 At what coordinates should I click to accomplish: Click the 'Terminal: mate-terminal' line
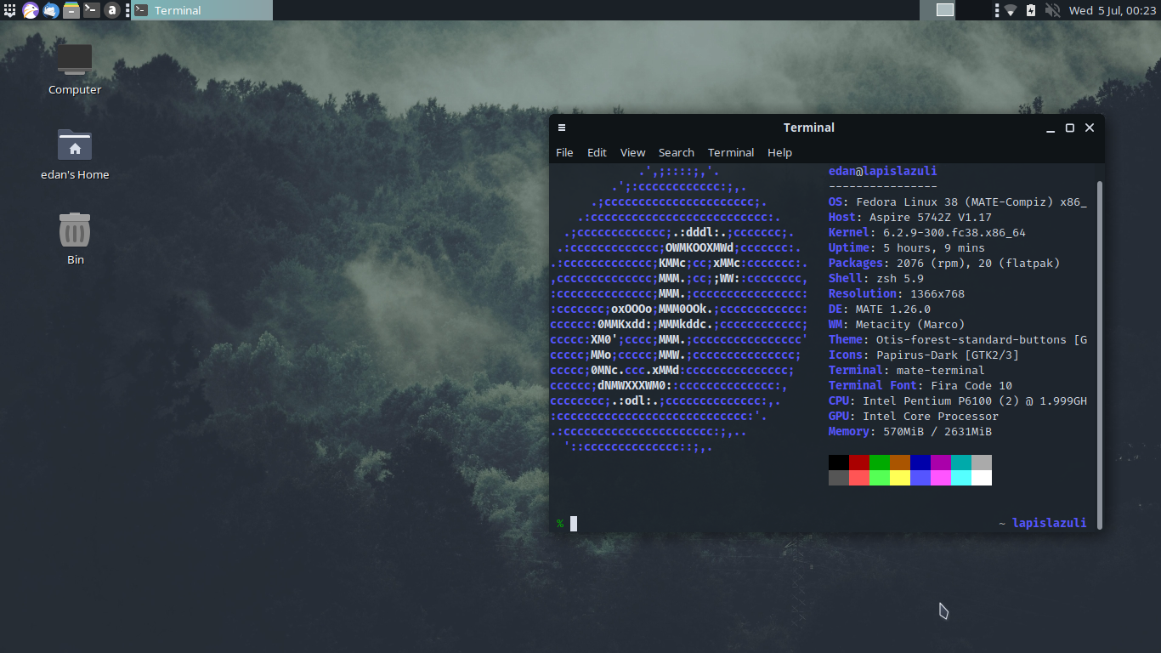point(907,370)
